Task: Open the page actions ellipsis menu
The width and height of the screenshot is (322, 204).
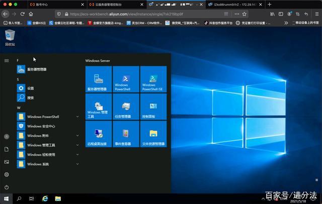Action: pyautogui.click(x=237, y=14)
